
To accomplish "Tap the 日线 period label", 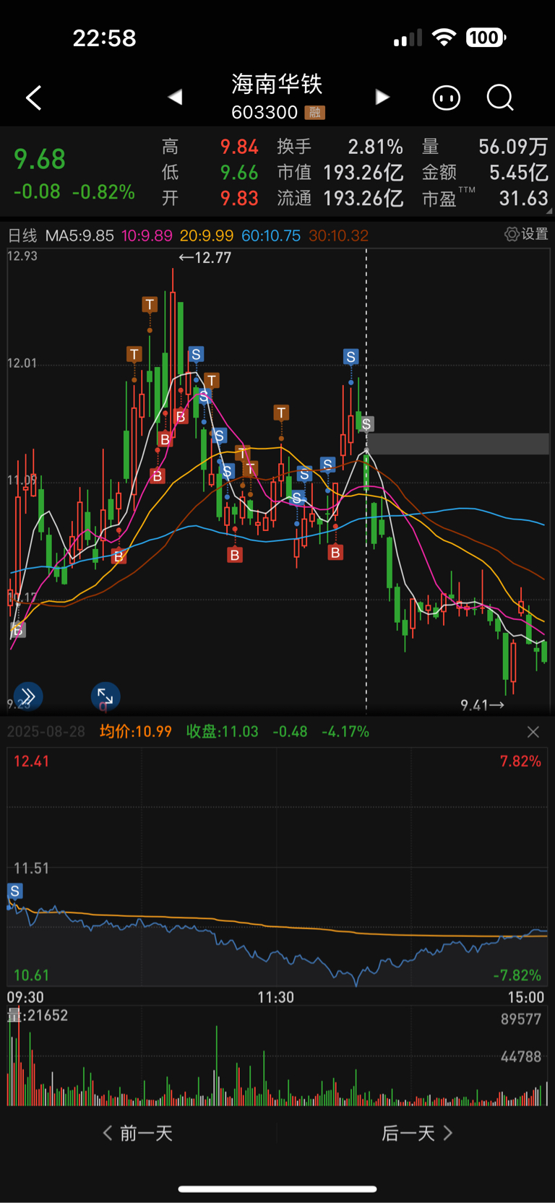I will click(22, 236).
